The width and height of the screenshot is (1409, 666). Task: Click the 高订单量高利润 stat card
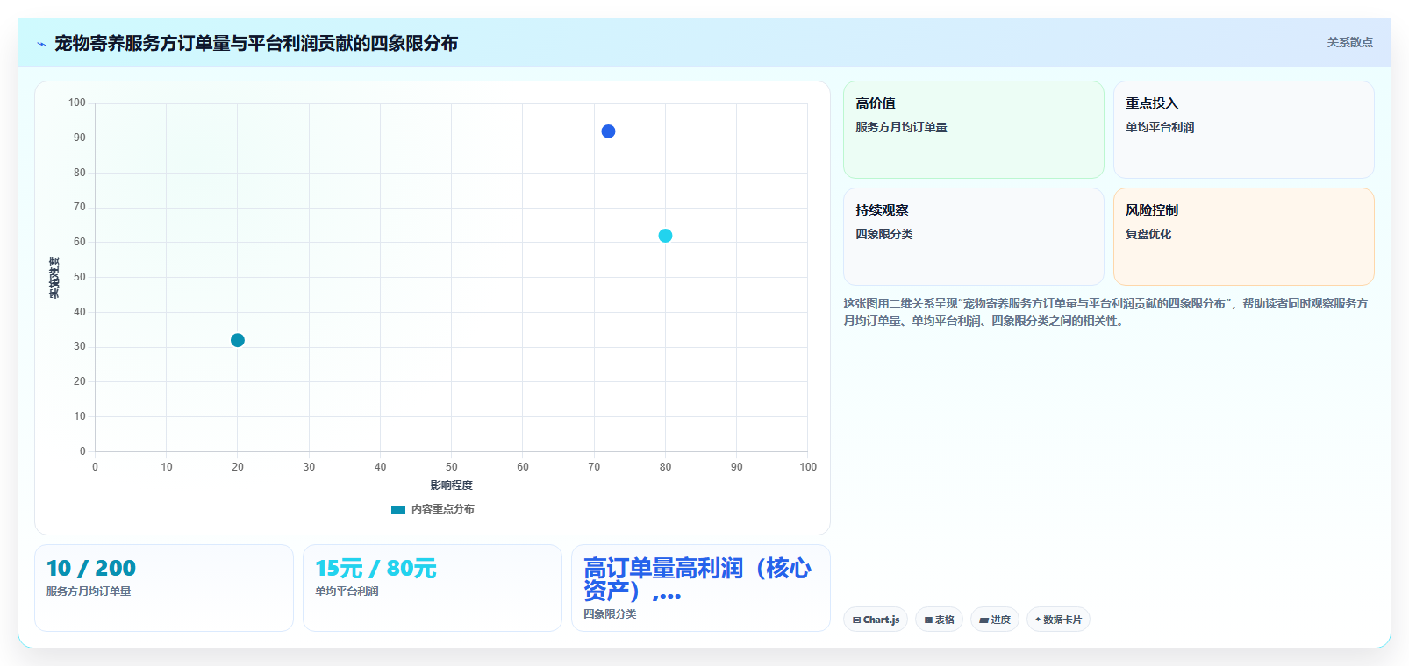[x=701, y=588]
